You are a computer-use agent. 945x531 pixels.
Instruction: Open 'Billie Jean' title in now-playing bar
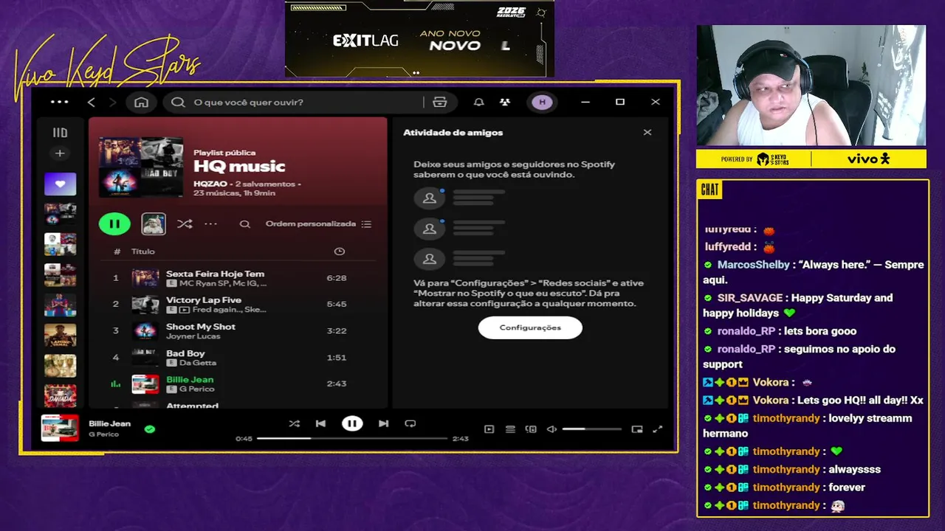pos(109,423)
